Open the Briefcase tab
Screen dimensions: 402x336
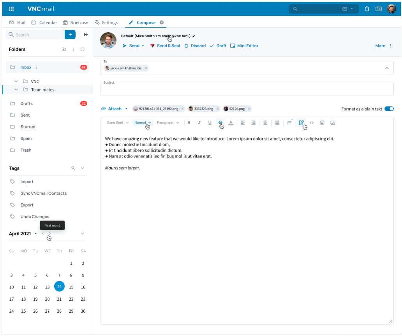(x=76, y=23)
